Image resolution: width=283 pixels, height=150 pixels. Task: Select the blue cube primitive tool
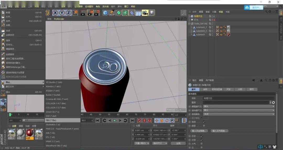click(105, 13)
